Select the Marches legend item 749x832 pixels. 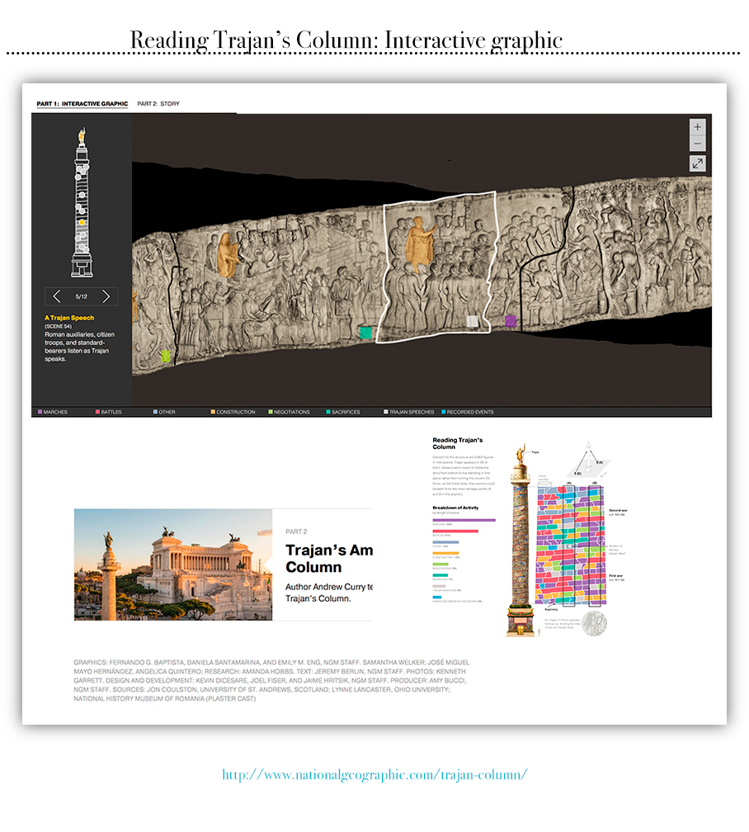click(53, 412)
